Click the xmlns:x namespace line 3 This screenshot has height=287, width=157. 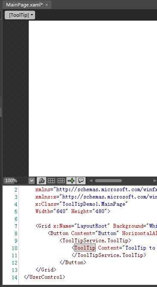click(96, 197)
